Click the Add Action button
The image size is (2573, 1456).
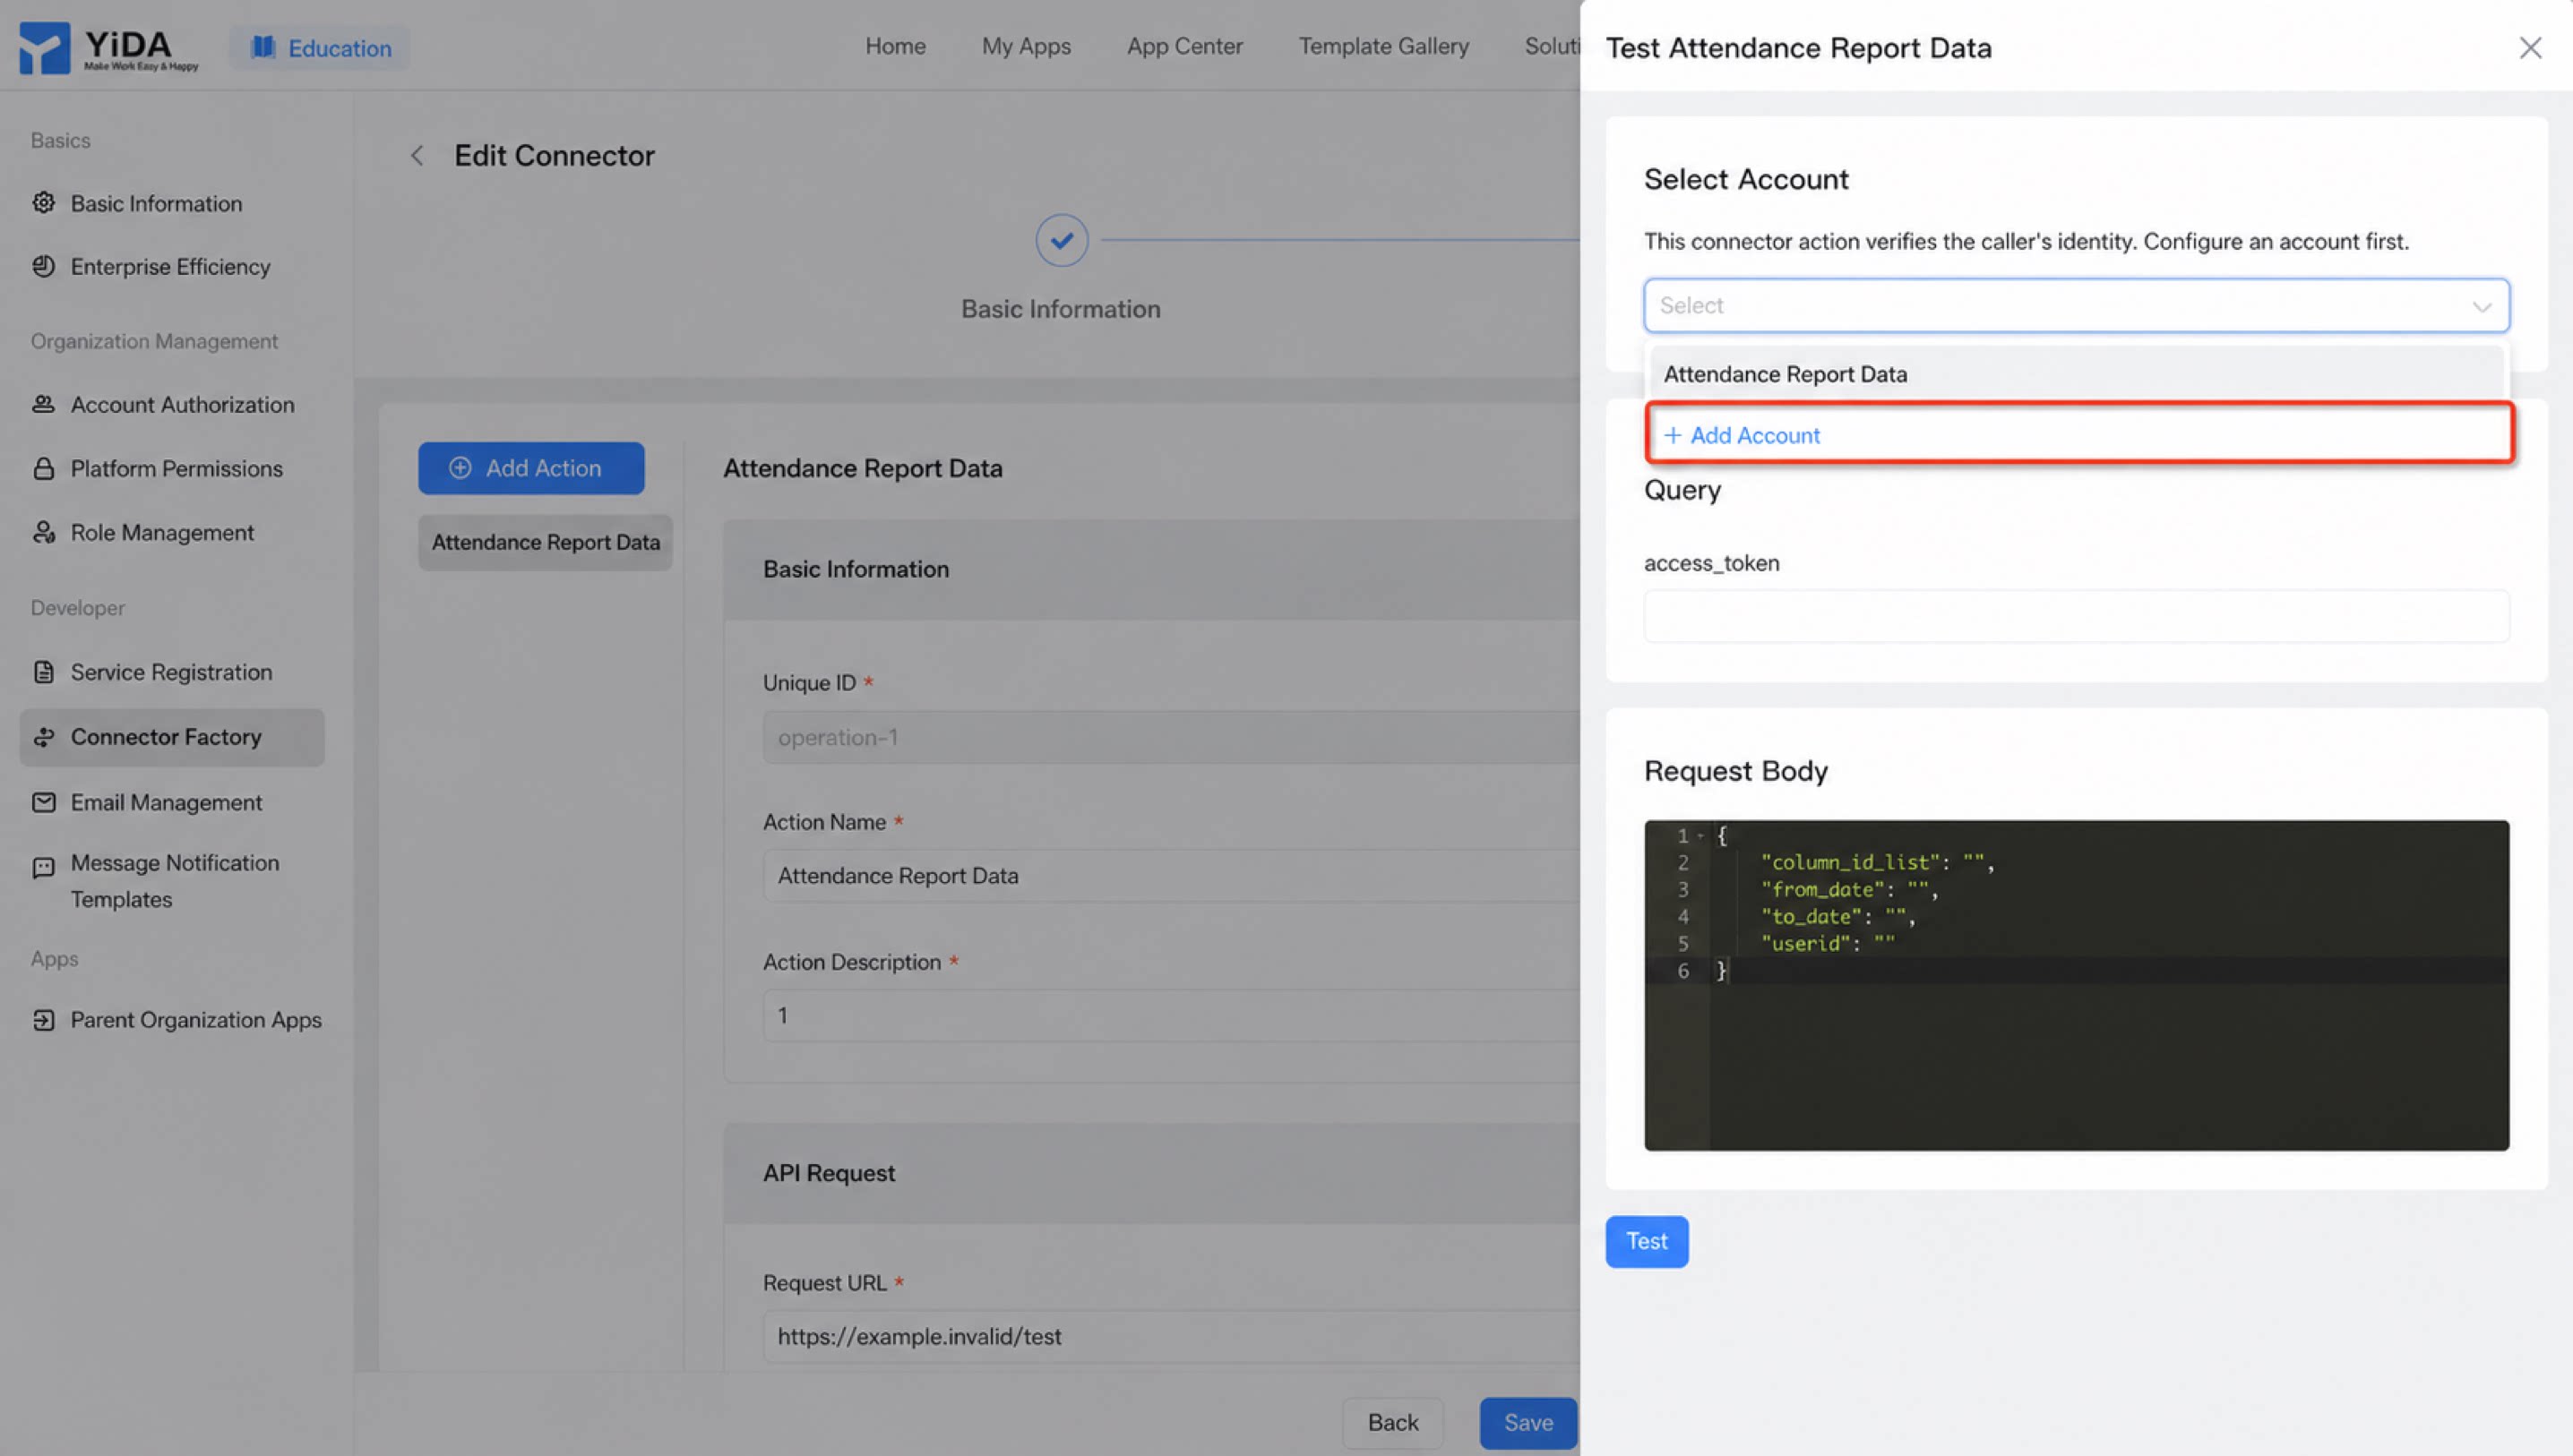(531, 468)
